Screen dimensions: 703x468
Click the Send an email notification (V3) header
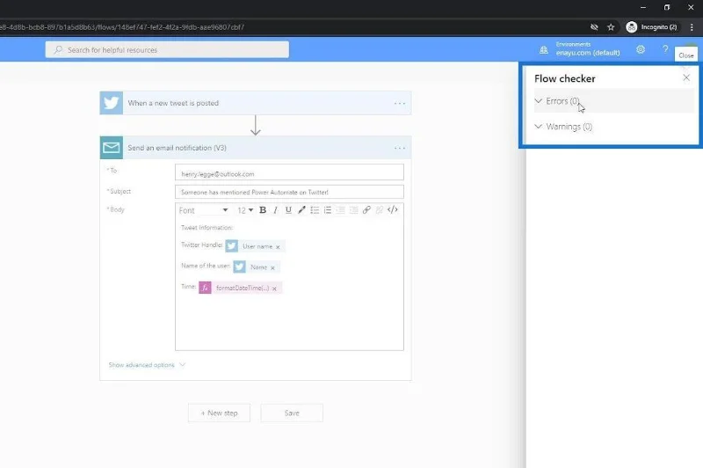click(x=256, y=148)
